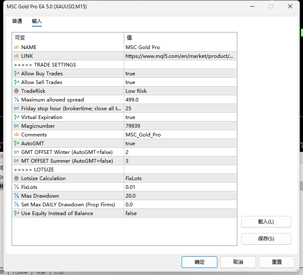The width and height of the screenshot is (303, 275).
Task: Click the 载入(L) button
Action: click(266, 222)
